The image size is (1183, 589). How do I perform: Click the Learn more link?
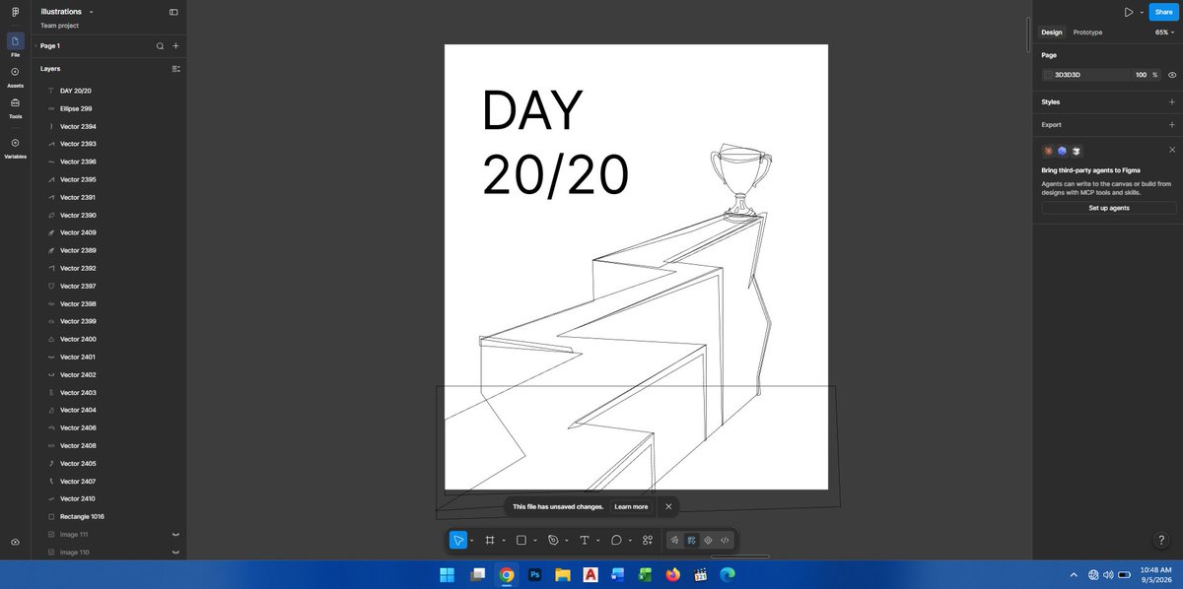tap(631, 506)
